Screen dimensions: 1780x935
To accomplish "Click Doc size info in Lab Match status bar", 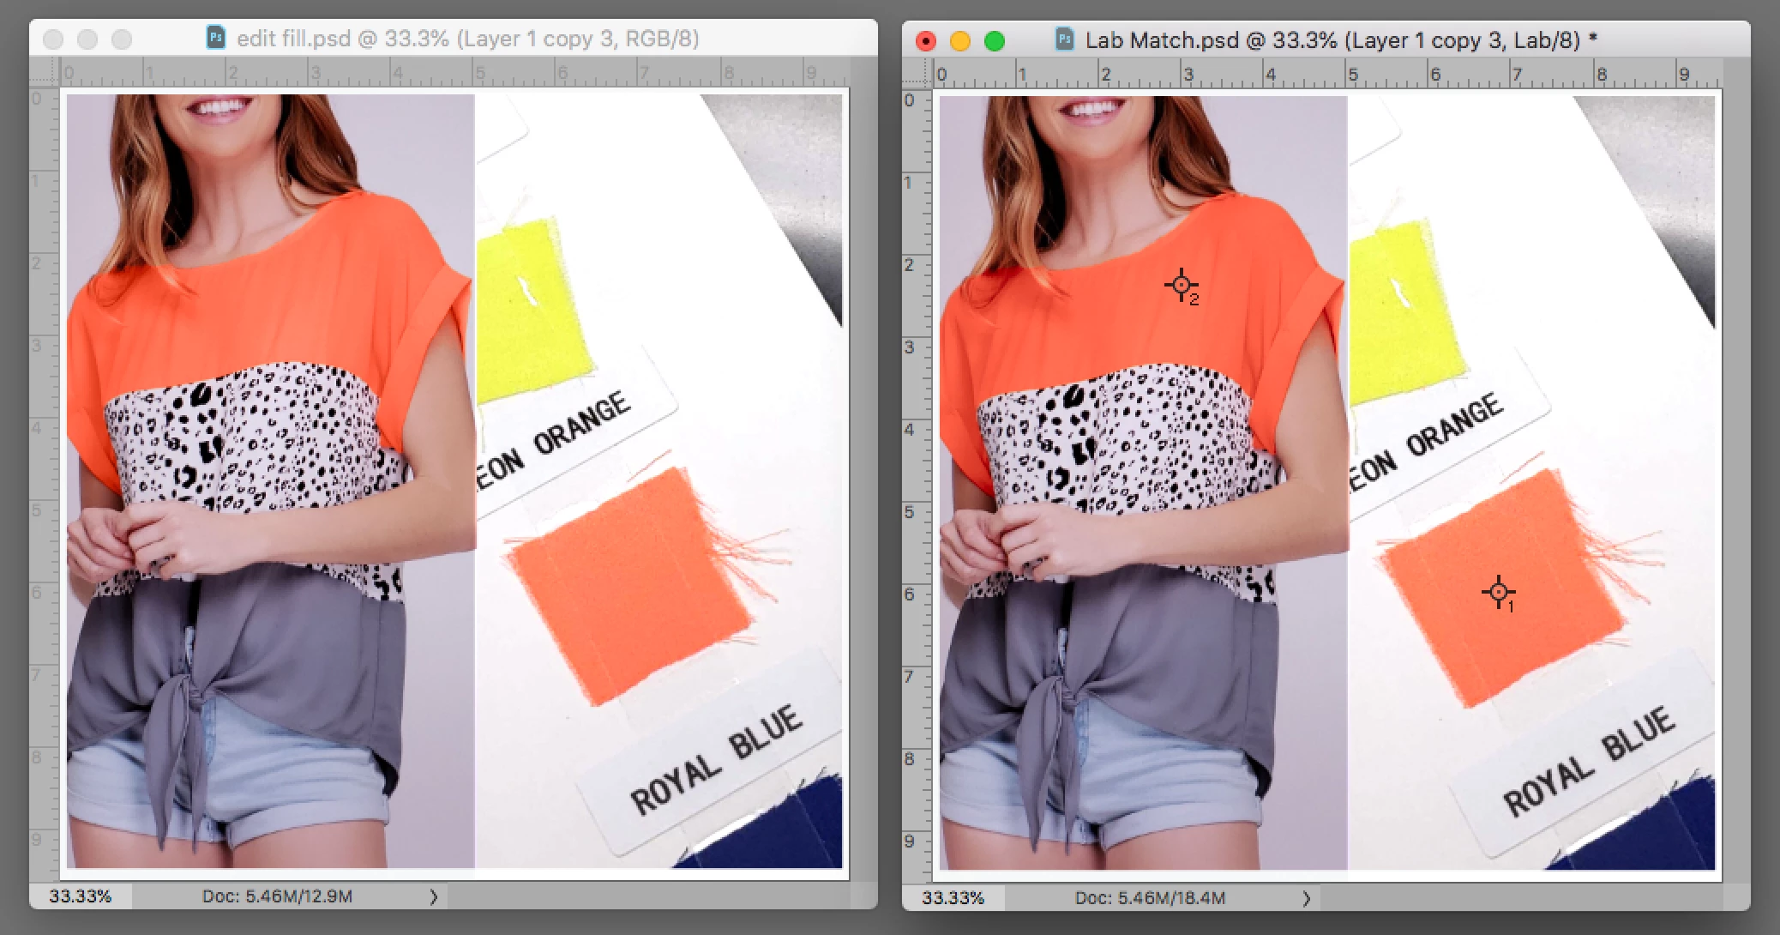I will point(1150,898).
